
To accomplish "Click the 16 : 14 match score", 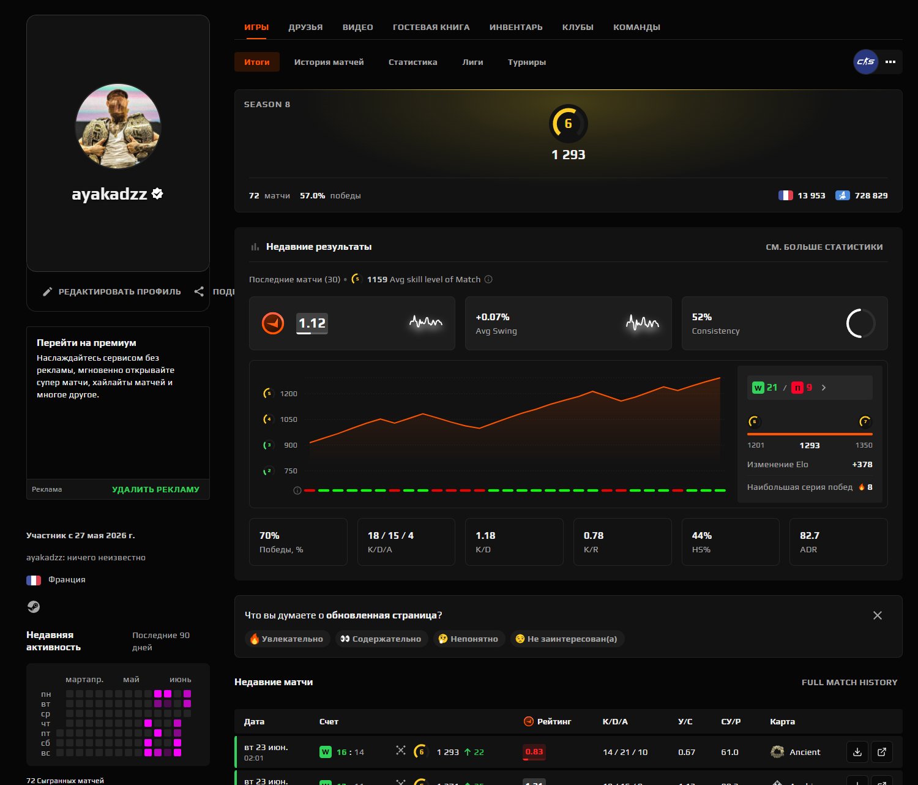I will click(350, 752).
